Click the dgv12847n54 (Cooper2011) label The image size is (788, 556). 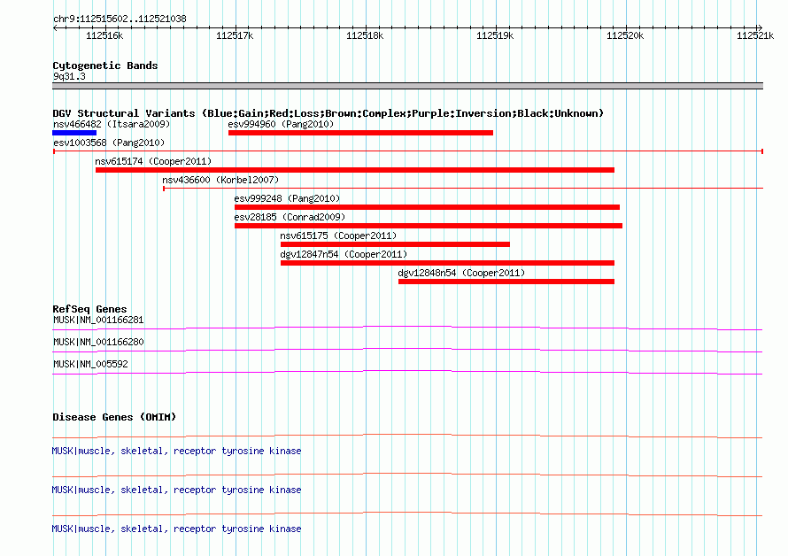tap(344, 254)
